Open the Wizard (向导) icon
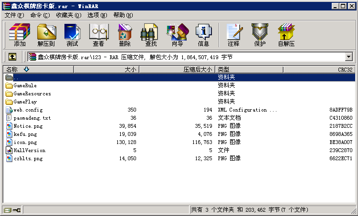 tap(177, 35)
